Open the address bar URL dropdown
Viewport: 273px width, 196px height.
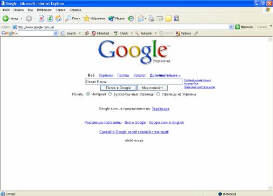click(x=231, y=27)
